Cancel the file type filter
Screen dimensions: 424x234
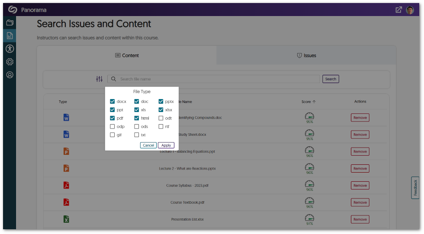click(x=148, y=145)
